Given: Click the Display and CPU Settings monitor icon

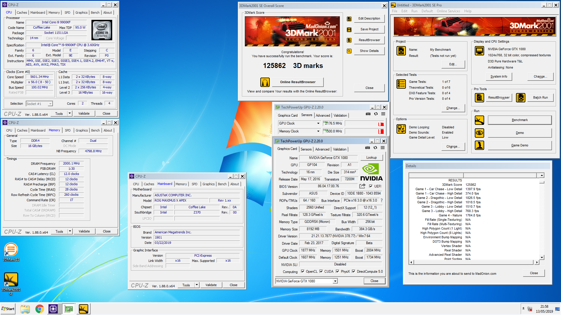Looking at the screenshot, I should 479,51.
